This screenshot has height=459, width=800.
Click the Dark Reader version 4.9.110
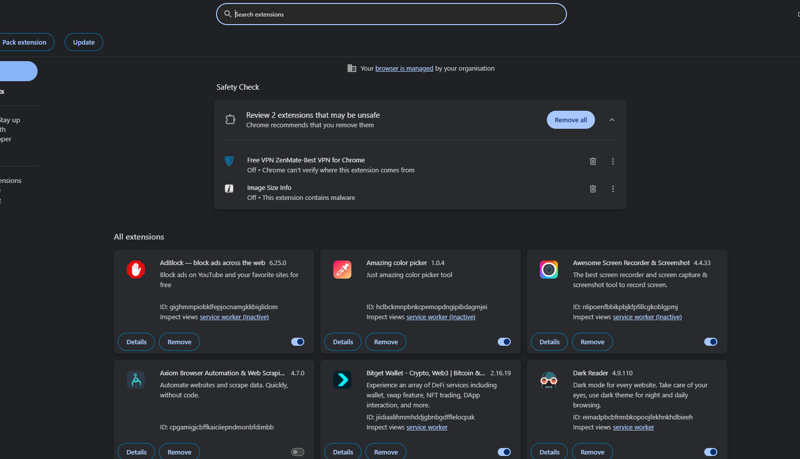(x=622, y=373)
